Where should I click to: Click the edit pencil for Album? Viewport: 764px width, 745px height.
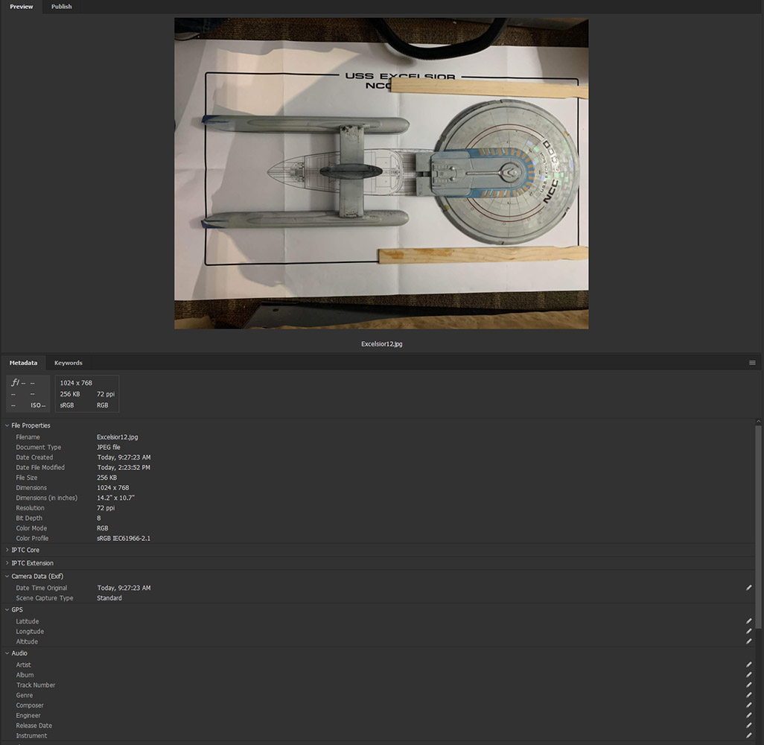coord(749,675)
